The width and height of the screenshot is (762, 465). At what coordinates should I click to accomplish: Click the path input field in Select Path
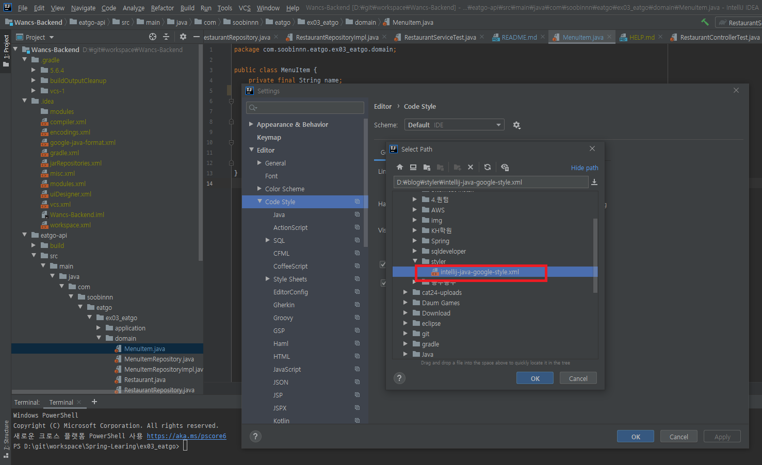click(491, 182)
